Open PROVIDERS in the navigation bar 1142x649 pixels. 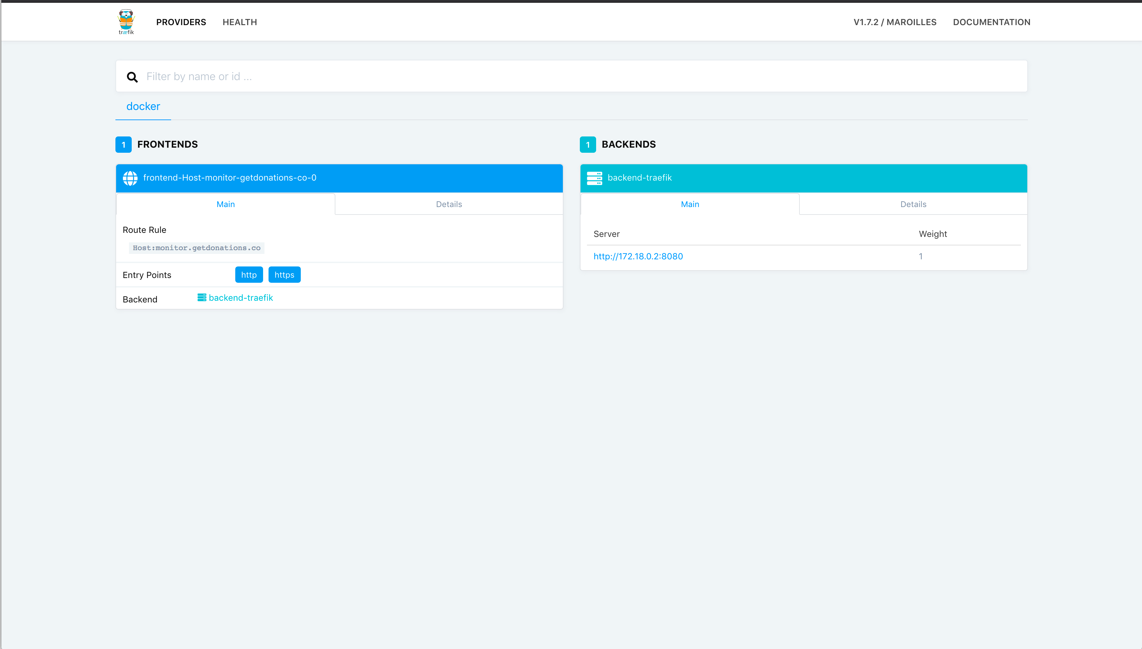click(x=181, y=22)
